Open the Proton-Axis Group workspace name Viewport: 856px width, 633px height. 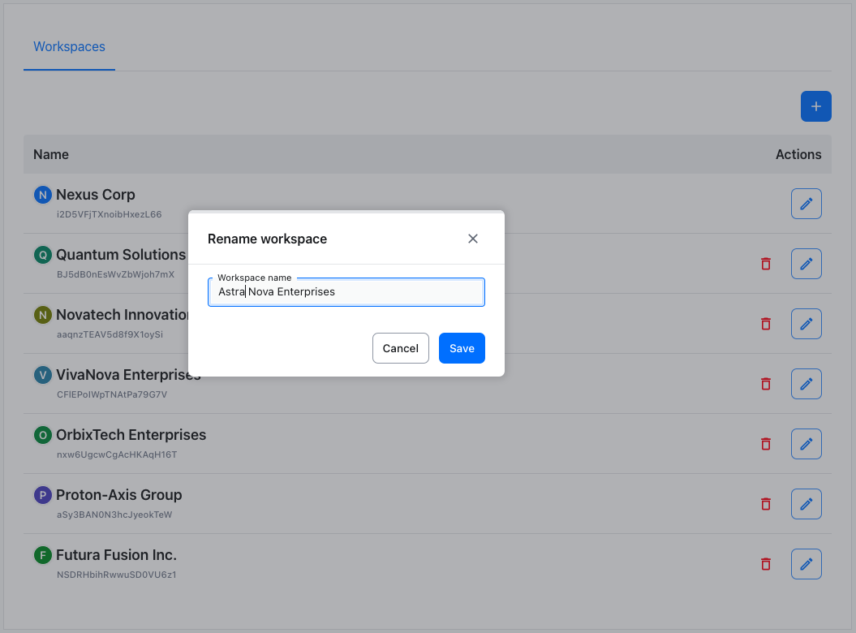pos(118,495)
